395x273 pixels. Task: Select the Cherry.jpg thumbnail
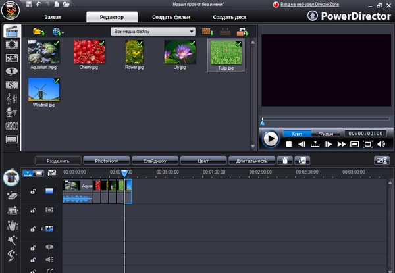pos(89,52)
